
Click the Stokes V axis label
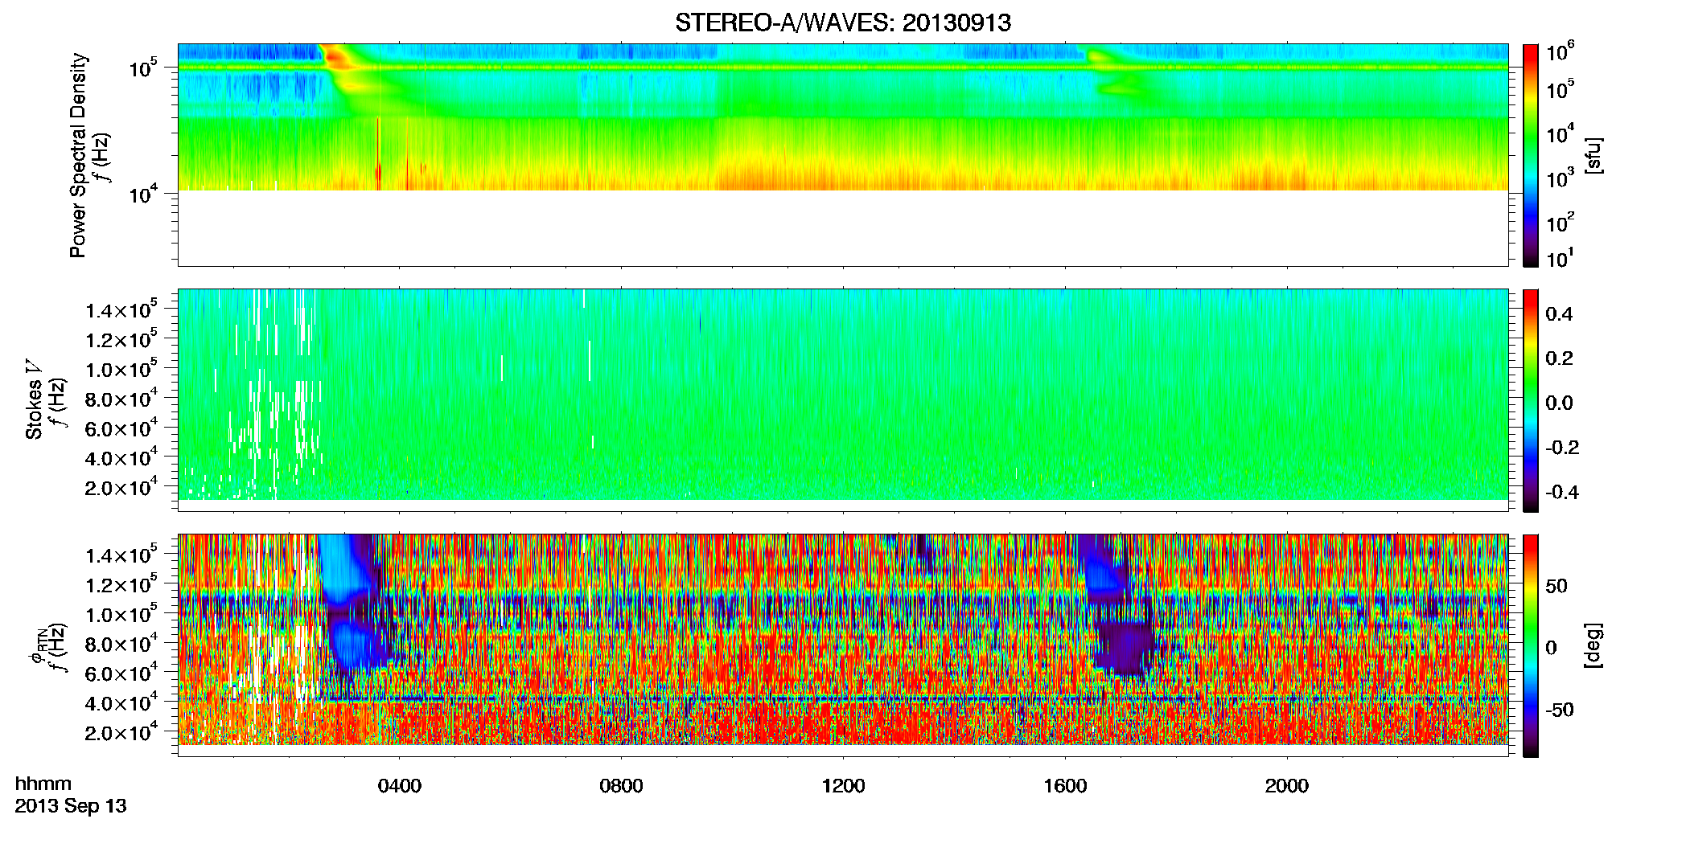35,401
